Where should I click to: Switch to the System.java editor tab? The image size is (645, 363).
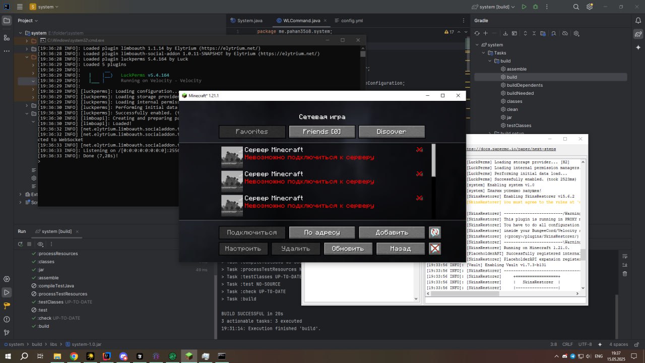[246, 21]
